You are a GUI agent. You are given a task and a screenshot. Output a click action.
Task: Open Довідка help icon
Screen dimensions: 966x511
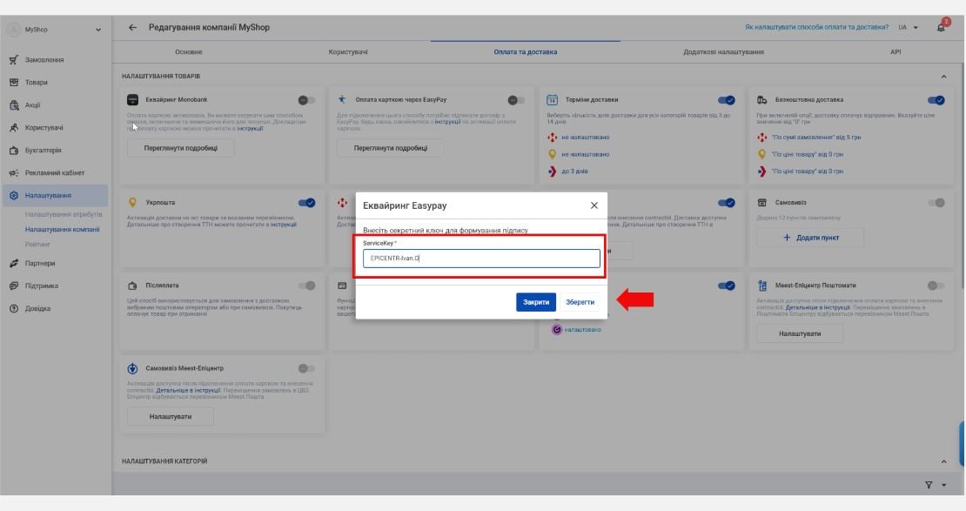(14, 308)
